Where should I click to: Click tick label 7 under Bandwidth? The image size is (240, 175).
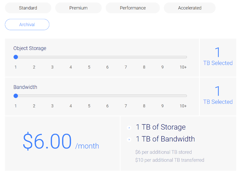point(126,106)
